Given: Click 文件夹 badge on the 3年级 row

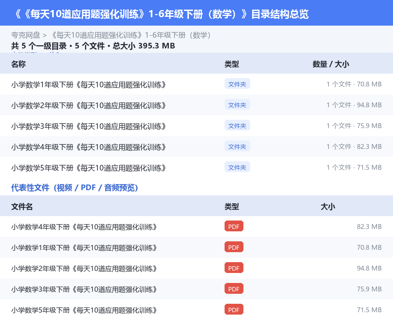Looking at the screenshot, I should tap(237, 126).
